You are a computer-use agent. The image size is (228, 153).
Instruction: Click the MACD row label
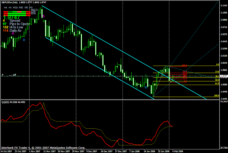pyautogui.click(x=34, y=10)
